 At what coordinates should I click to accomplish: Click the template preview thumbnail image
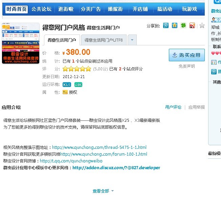pyautogui.click(x=21, y=43)
